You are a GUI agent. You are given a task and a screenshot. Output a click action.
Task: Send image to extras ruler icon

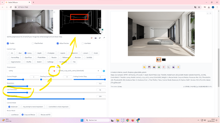tap(168, 67)
